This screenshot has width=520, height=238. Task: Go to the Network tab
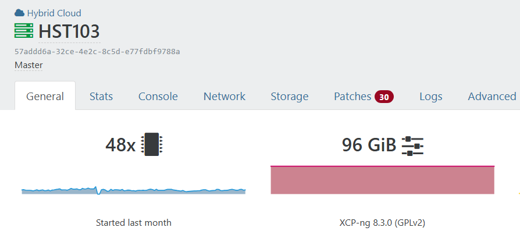(x=224, y=97)
